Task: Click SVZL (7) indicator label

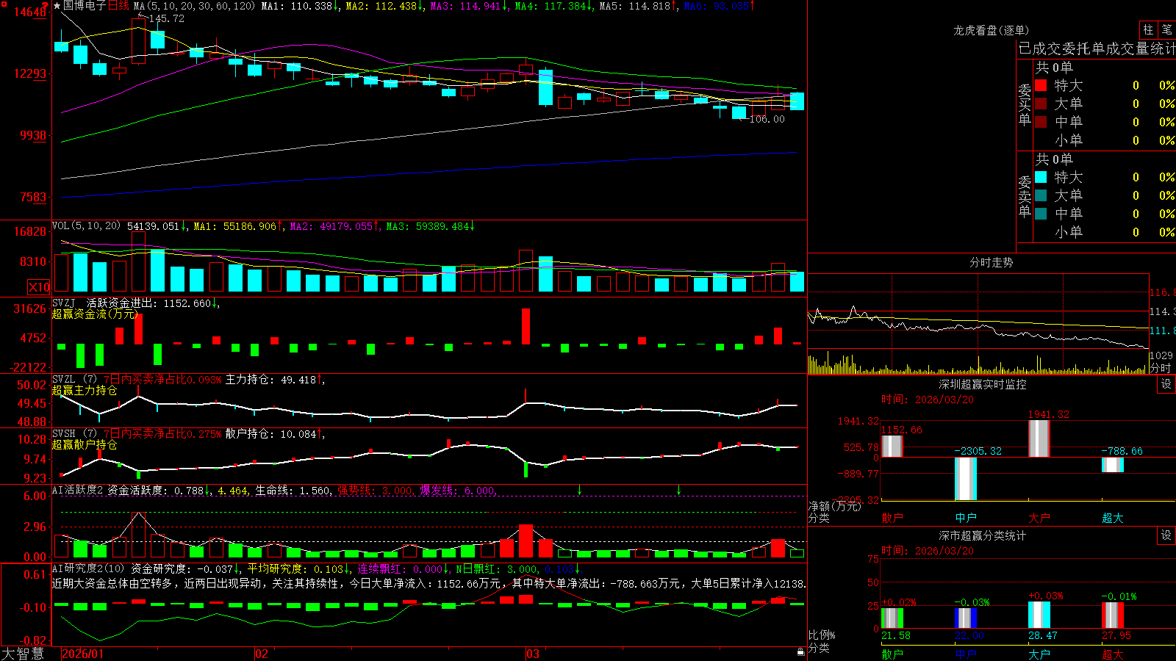Action: click(x=74, y=380)
